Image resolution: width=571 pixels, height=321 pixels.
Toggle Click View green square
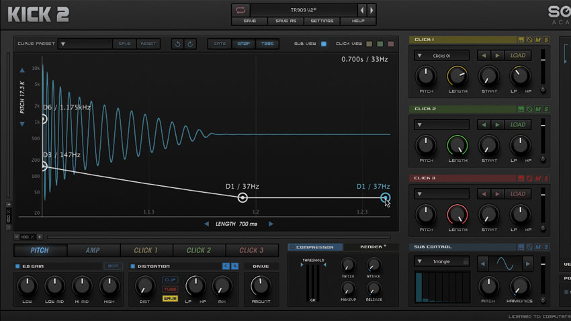click(x=380, y=44)
